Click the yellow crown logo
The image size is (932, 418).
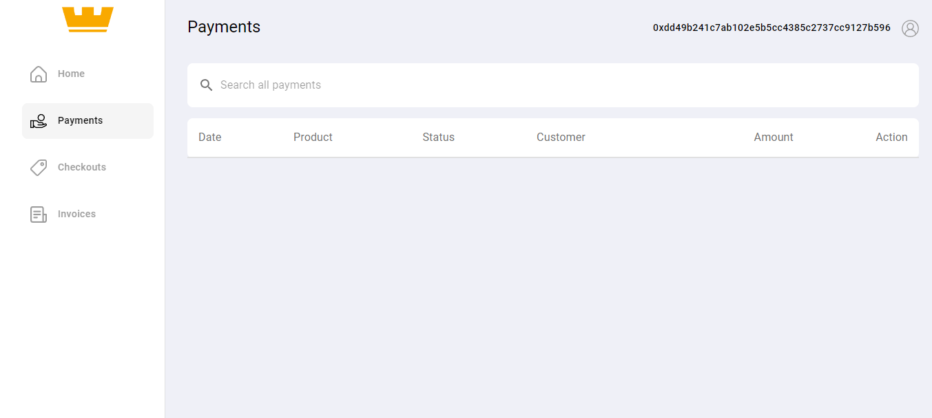pyautogui.click(x=87, y=19)
